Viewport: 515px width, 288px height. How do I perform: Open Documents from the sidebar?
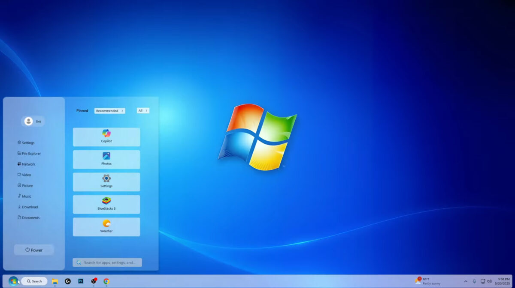29,217
